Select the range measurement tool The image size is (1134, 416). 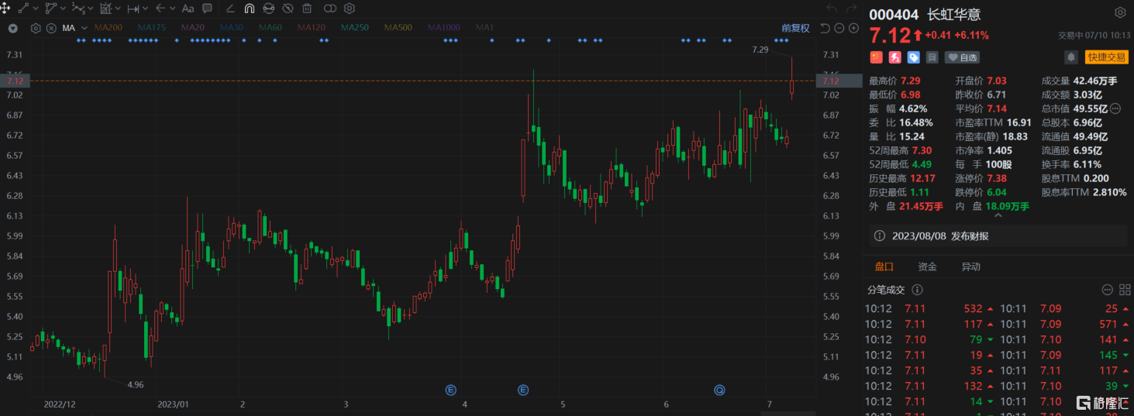point(133,9)
